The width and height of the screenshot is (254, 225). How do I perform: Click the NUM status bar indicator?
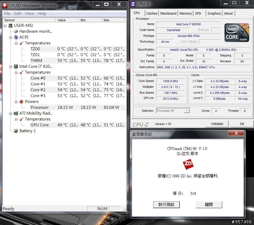tap(102, 209)
